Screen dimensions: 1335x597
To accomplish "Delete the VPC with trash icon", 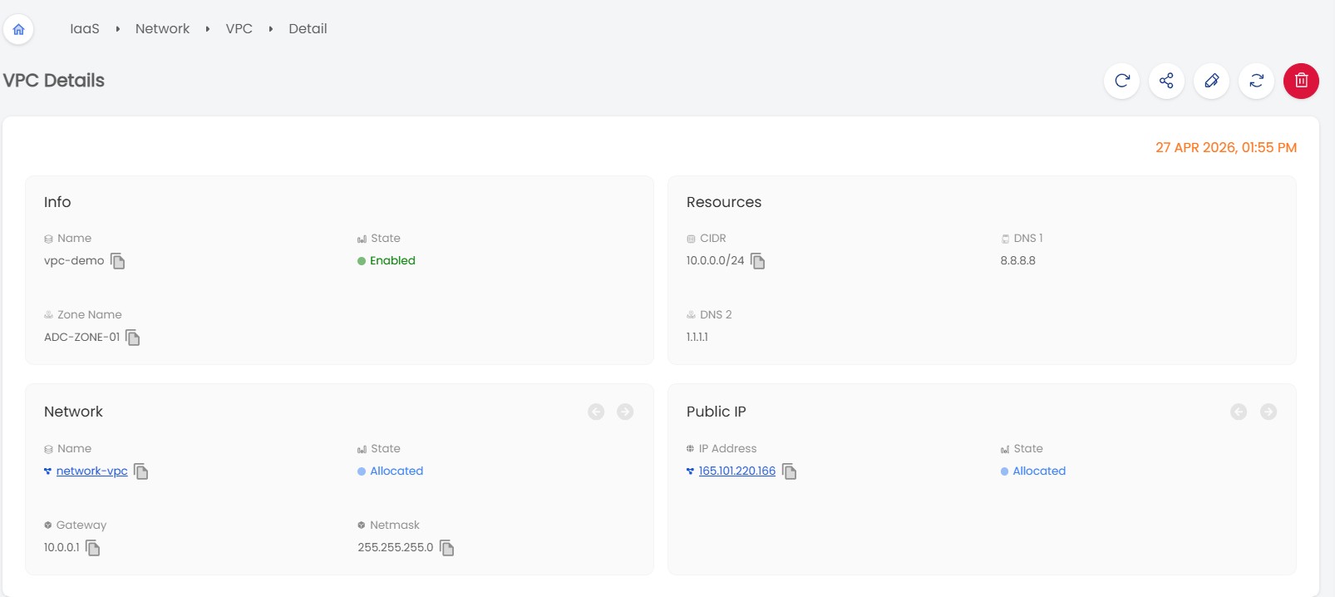I will tap(1301, 81).
